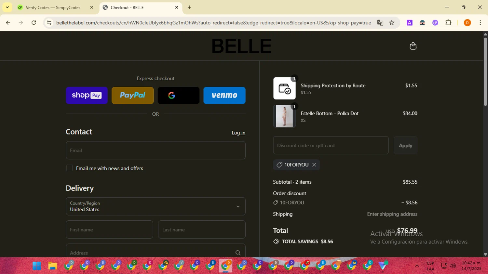Pay with Google Pay express checkout
Viewport: 488px width, 274px height.
pyautogui.click(x=178, y=95)
